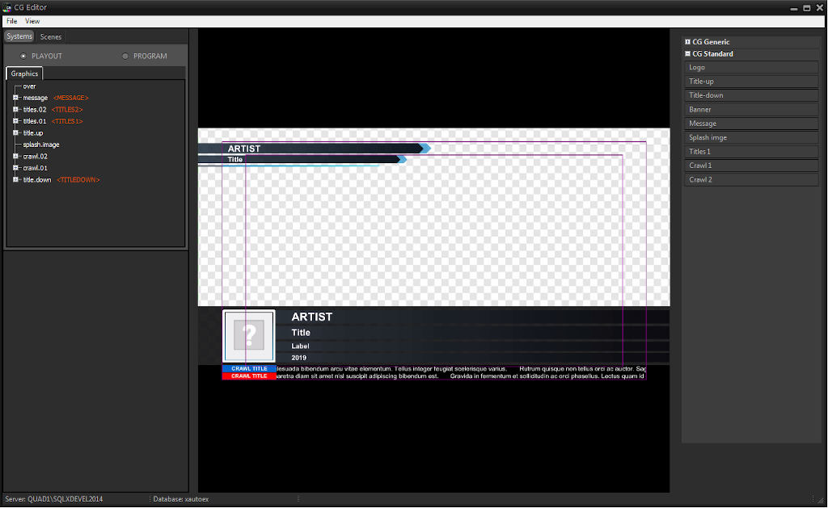Image resolution: width=828 pixels, height=508 pixels.
Task: Click the Titles 1 template button
Action: (751, 151)
